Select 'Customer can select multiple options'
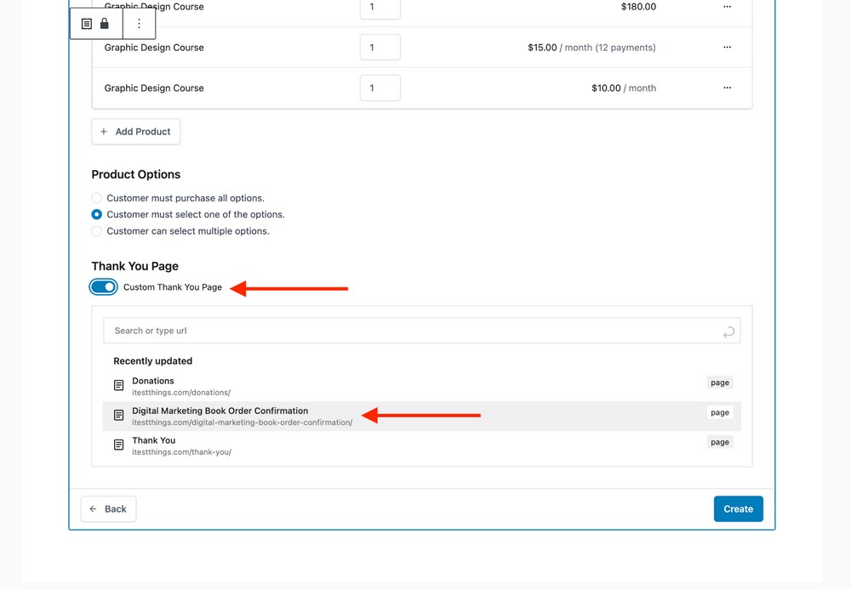 pos(97,231)
